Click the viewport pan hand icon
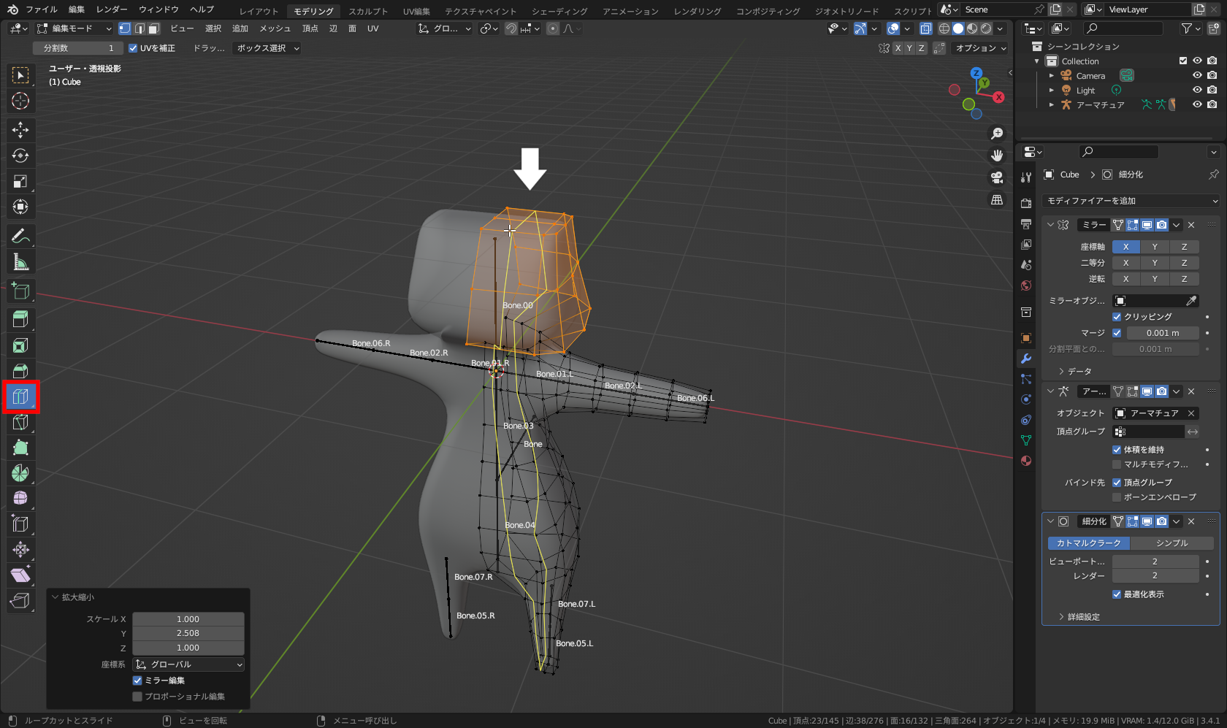Image resolution: width=1227 pixels, height=728 pixels. click(997, 156)
